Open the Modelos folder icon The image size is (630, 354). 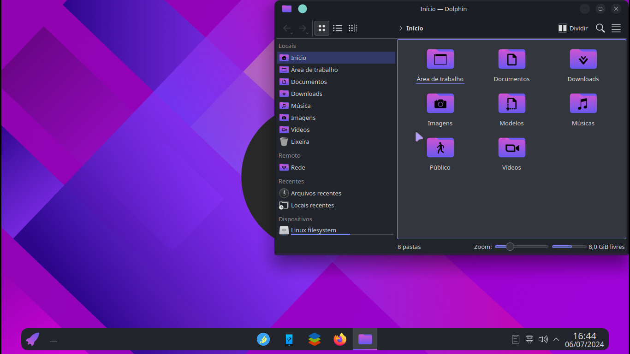tap(511, 104)
